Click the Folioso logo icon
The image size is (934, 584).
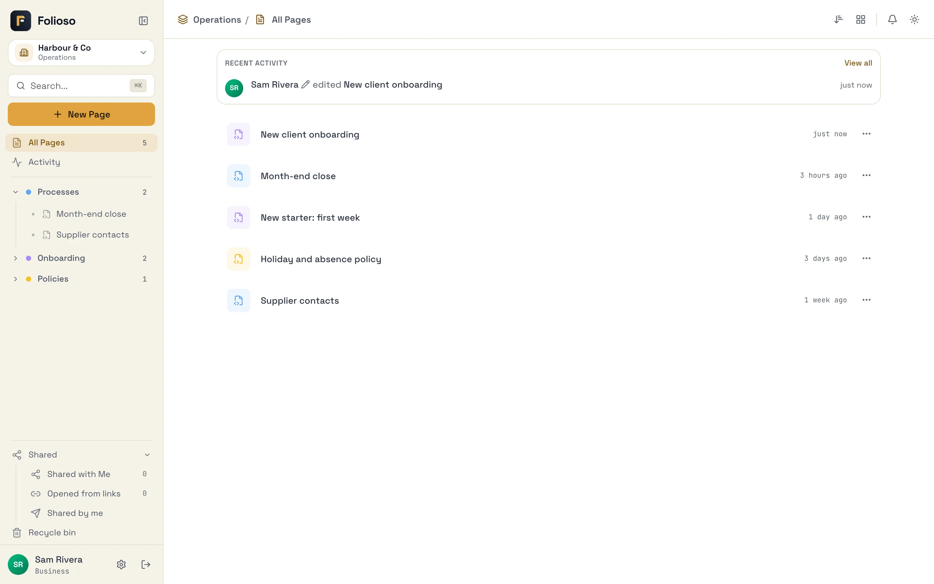pos(20,20)
